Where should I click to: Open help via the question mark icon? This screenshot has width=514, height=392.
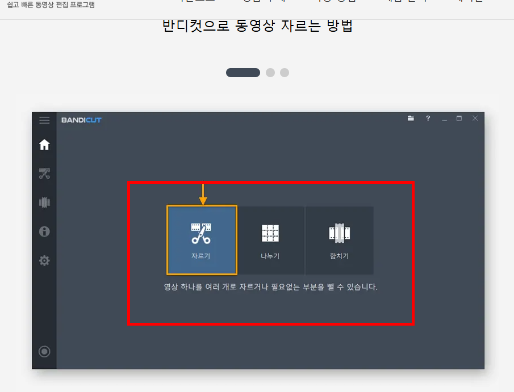click(428, 119)
